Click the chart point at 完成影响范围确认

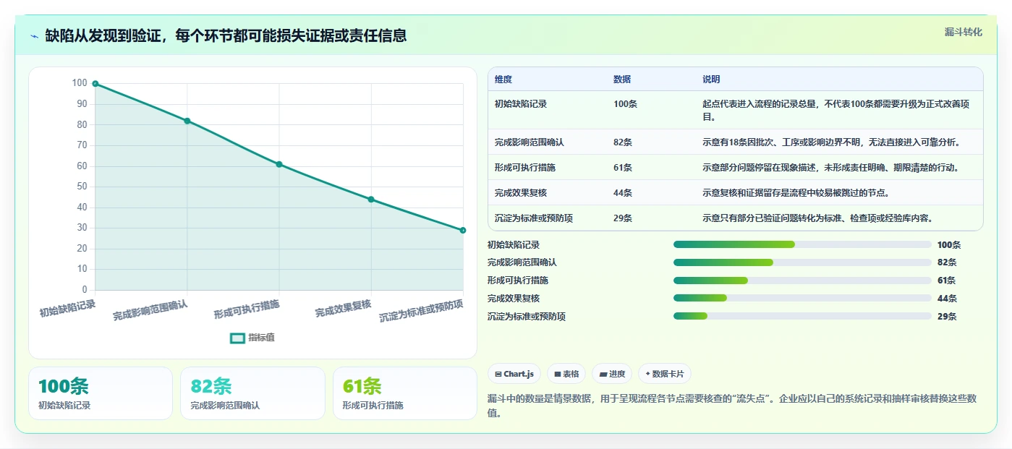(187, 121)
